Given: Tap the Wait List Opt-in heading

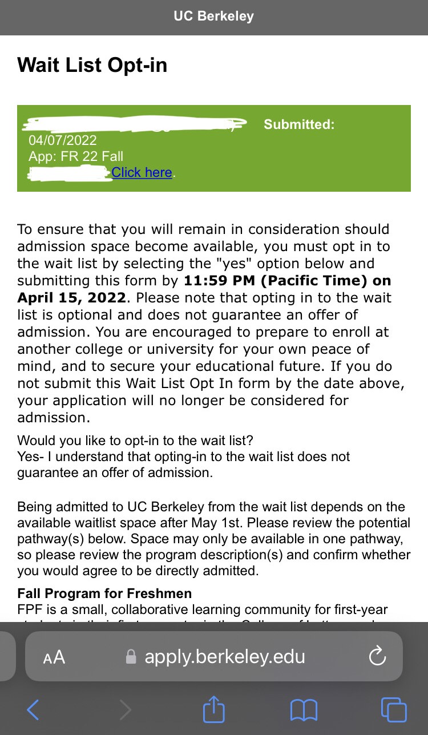Looking at the screenshot, I should 92,65.
